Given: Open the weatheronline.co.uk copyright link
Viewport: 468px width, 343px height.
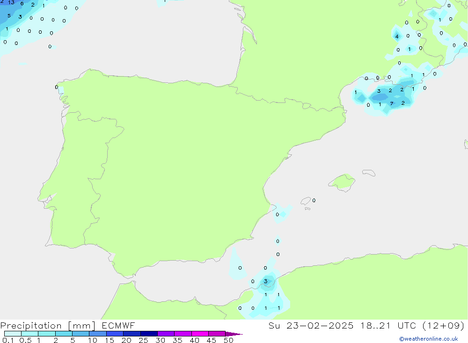Looking at the screenshot, I should pos(429,339).
